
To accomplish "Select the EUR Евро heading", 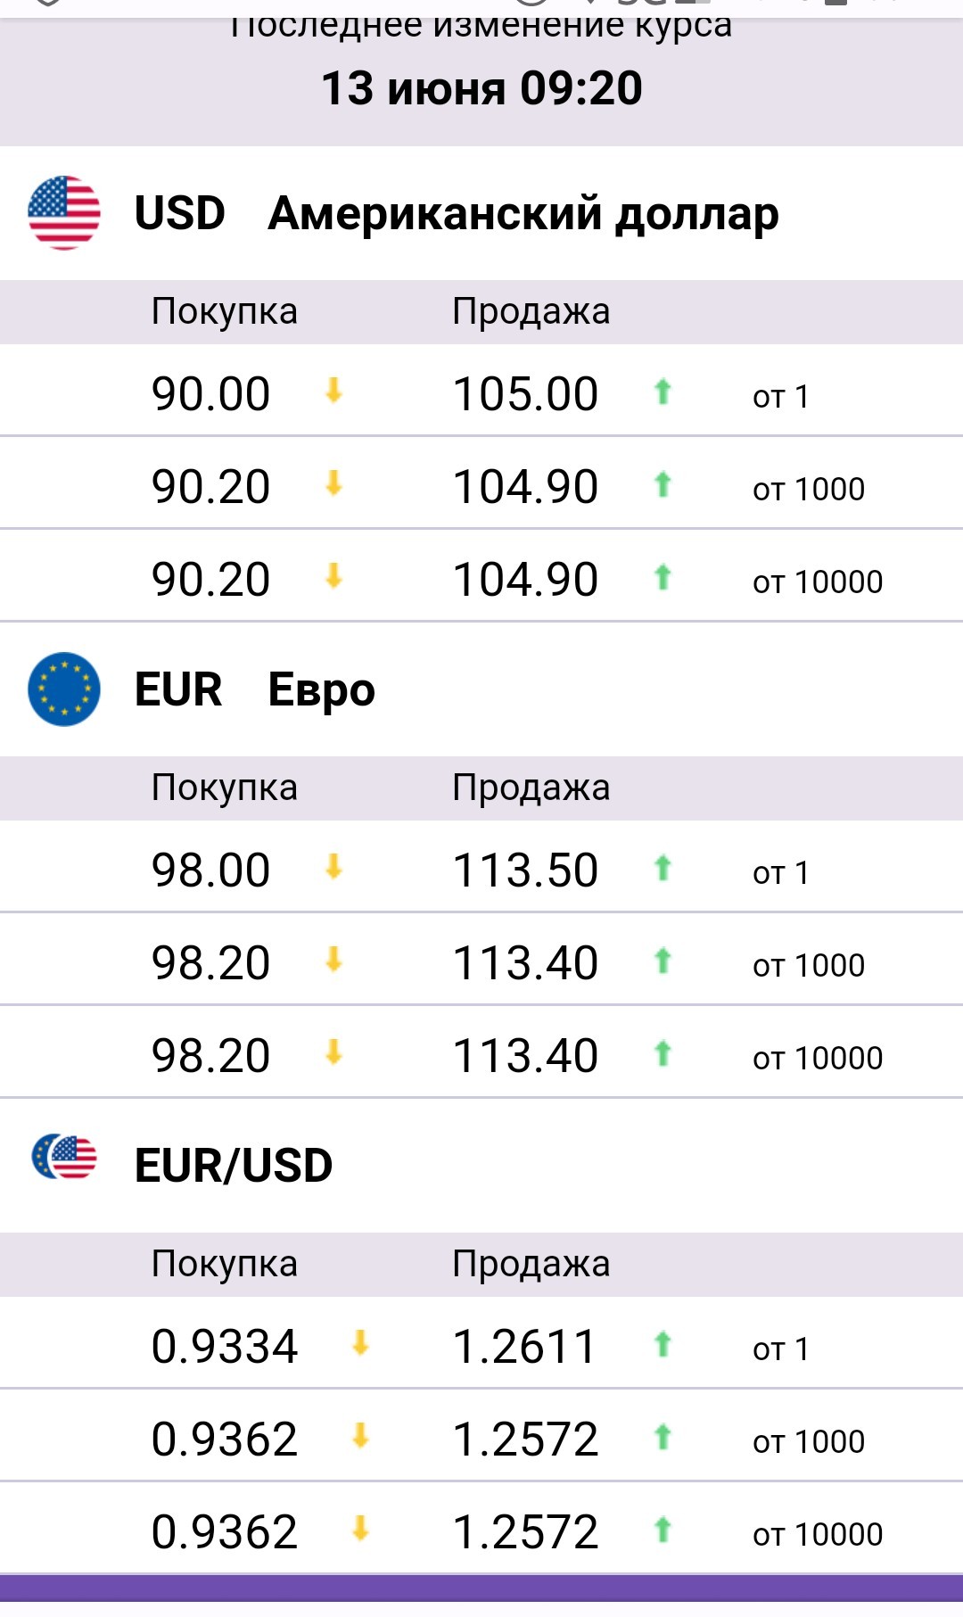I will click(255, 689).
